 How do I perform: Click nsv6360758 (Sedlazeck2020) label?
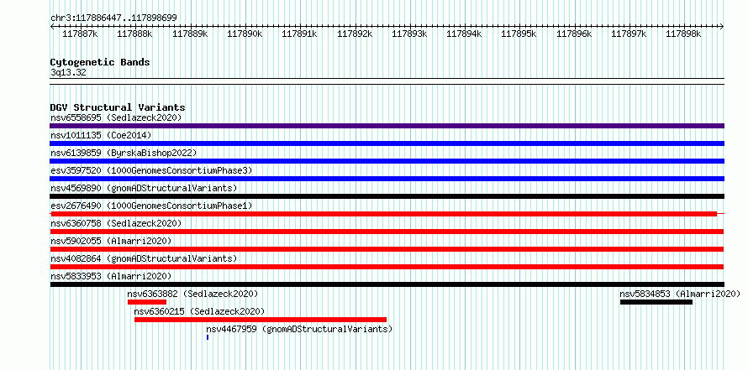coord(116,223)
